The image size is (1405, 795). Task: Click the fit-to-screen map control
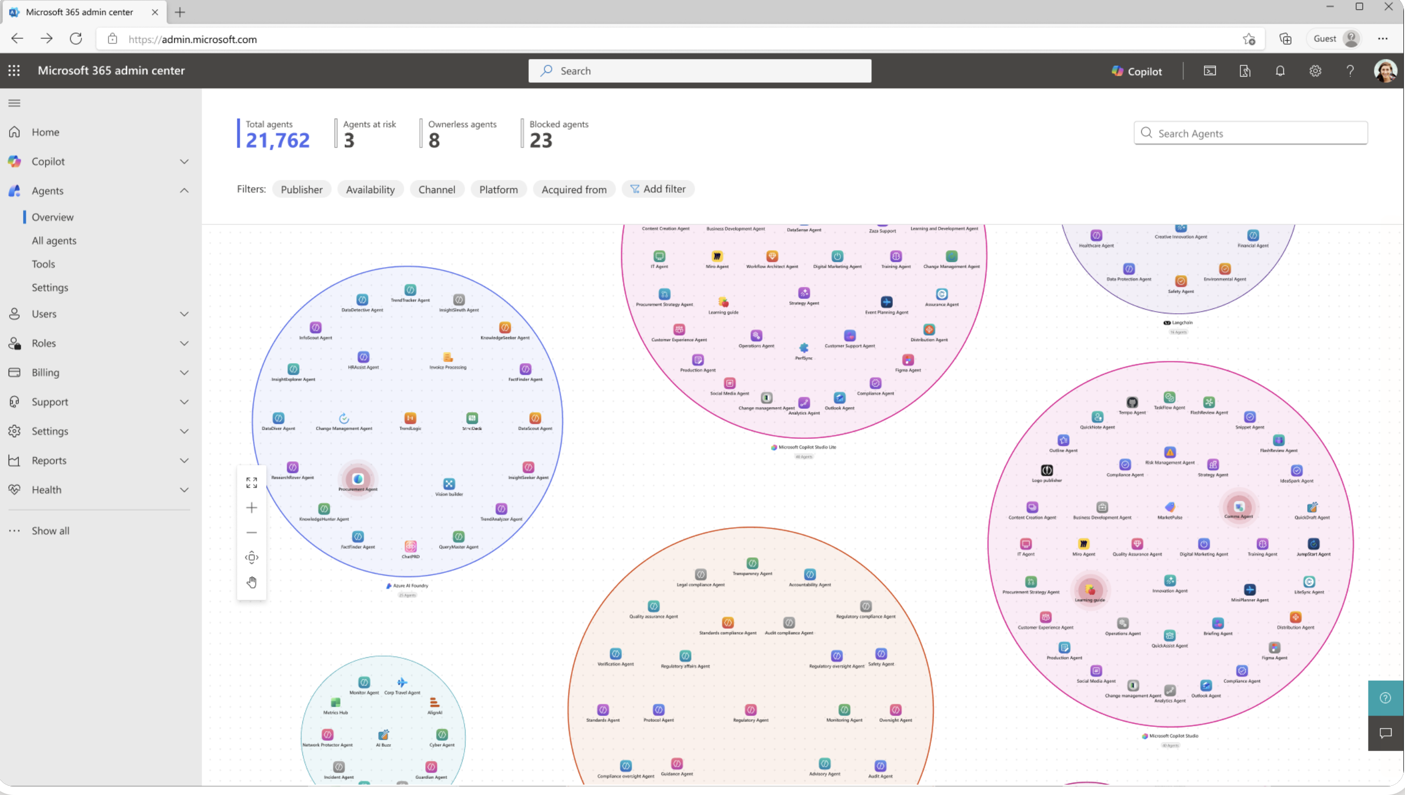pos(252,483)
